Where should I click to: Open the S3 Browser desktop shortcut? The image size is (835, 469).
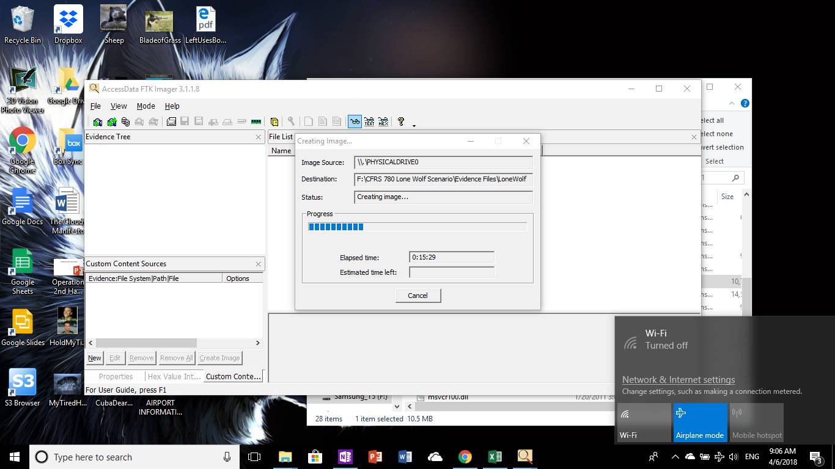(x=22, y=387)
